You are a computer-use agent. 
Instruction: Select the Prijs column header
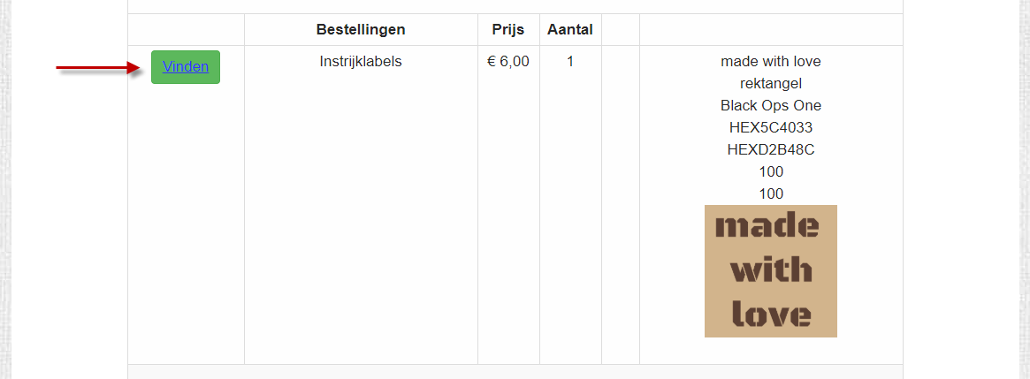click(x=507, y=29)
